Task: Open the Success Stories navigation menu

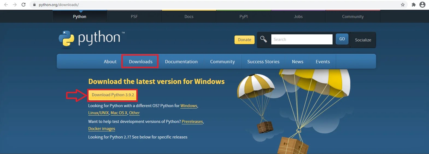Action: click(x=263, y=62)
